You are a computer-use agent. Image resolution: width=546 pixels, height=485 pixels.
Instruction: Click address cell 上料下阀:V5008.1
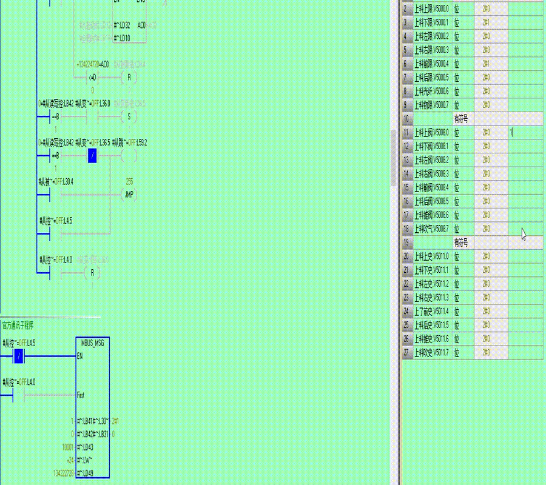click(x=433, y=146)
